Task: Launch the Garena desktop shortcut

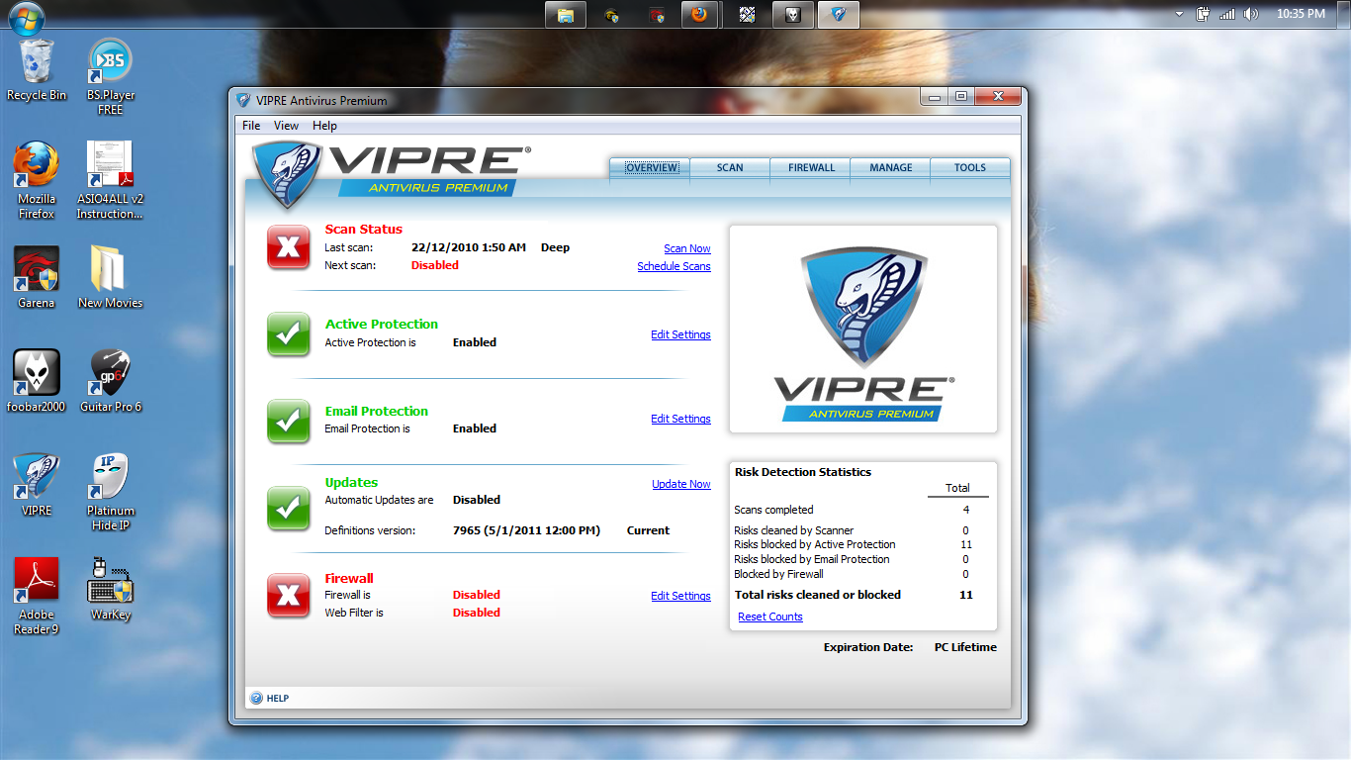Action: click(37, 277)
